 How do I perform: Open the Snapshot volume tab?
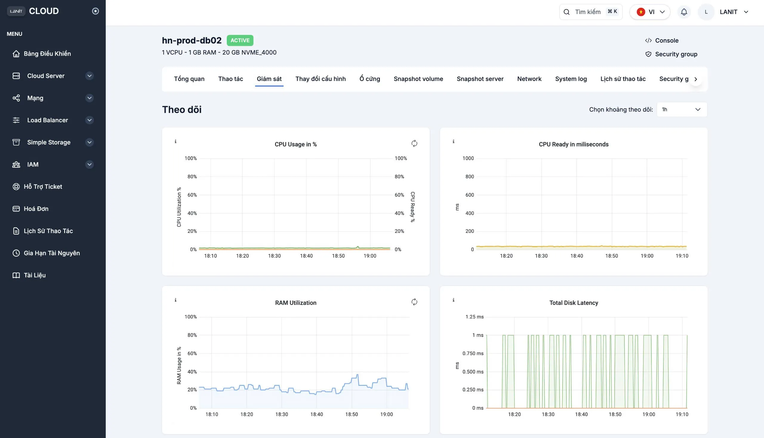[x=418, y=79]
